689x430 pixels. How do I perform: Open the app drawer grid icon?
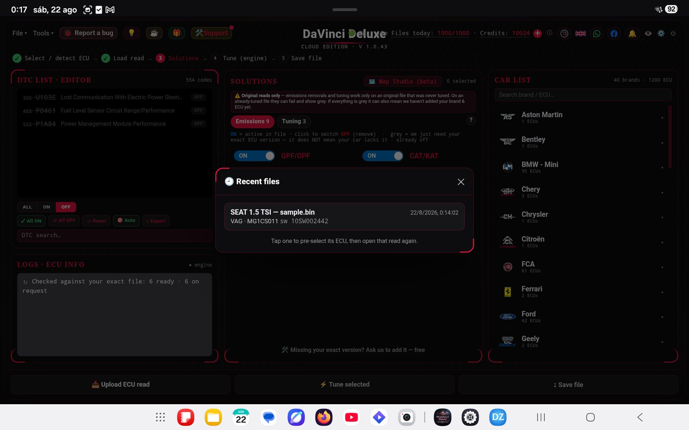[x=160, y=417]
